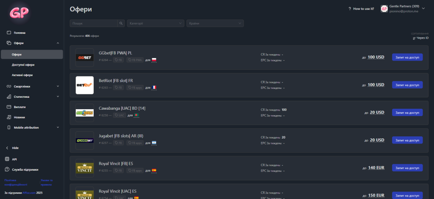The image size is (434, 199).
Task: Request access for GGbet offer
Action: (407, 58)
